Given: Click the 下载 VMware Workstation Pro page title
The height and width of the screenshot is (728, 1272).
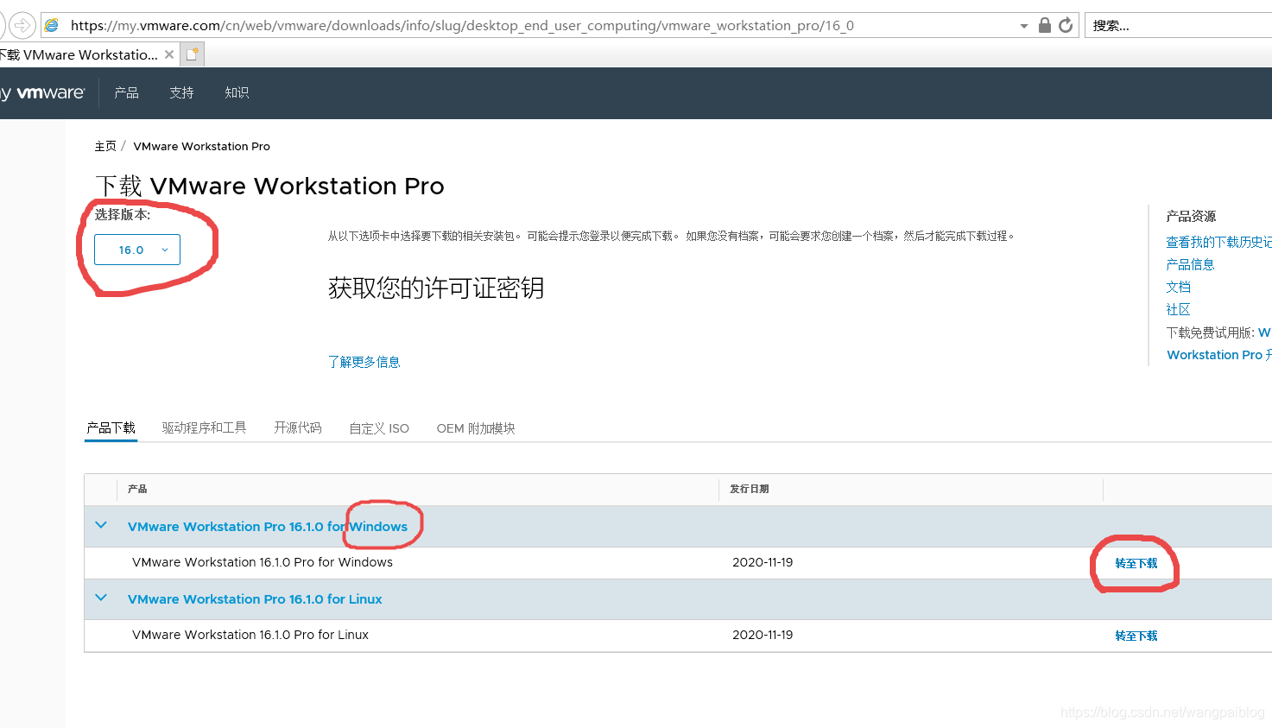Looking at the screenshot, I should pyautogui.click(x=269, y=186).
